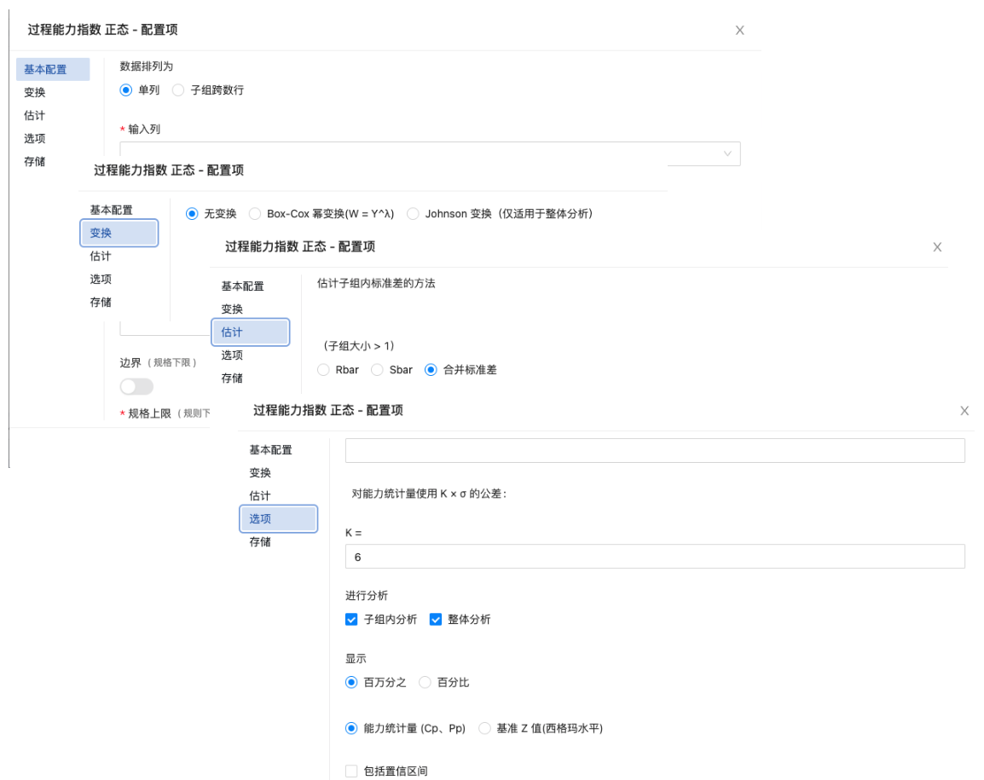
Task: Enable the 包括置信区间 checkbox
Action: (x=351, y=771)
